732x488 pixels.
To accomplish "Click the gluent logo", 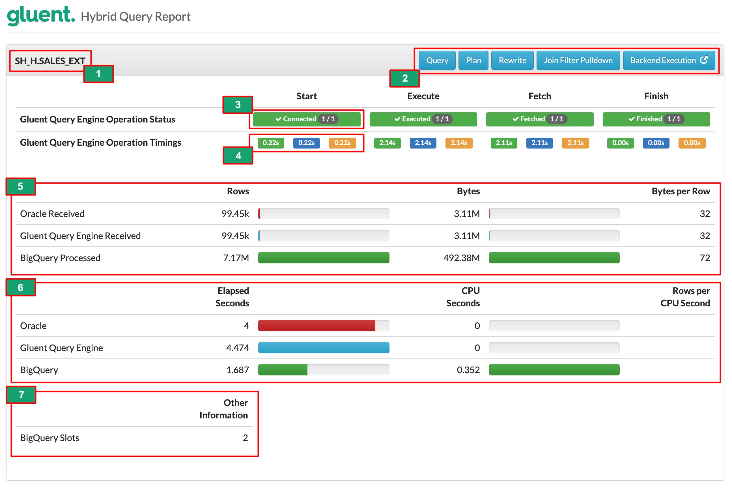I will [41, 16].
